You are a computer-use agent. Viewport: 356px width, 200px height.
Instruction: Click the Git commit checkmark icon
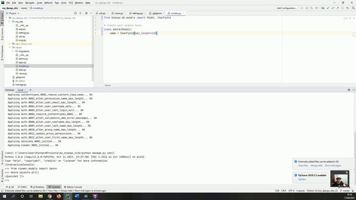point(333,8)
